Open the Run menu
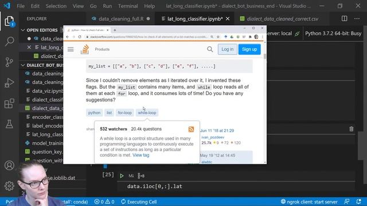 107,6
